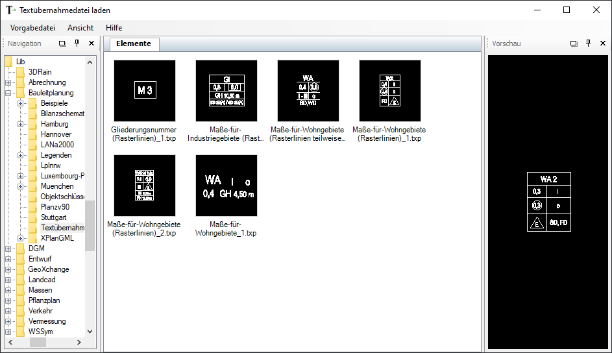Select the Gliederungsnummer (Rasterlinien)_1.txp thumbnail
612x353 pixels.
point(144,91)
